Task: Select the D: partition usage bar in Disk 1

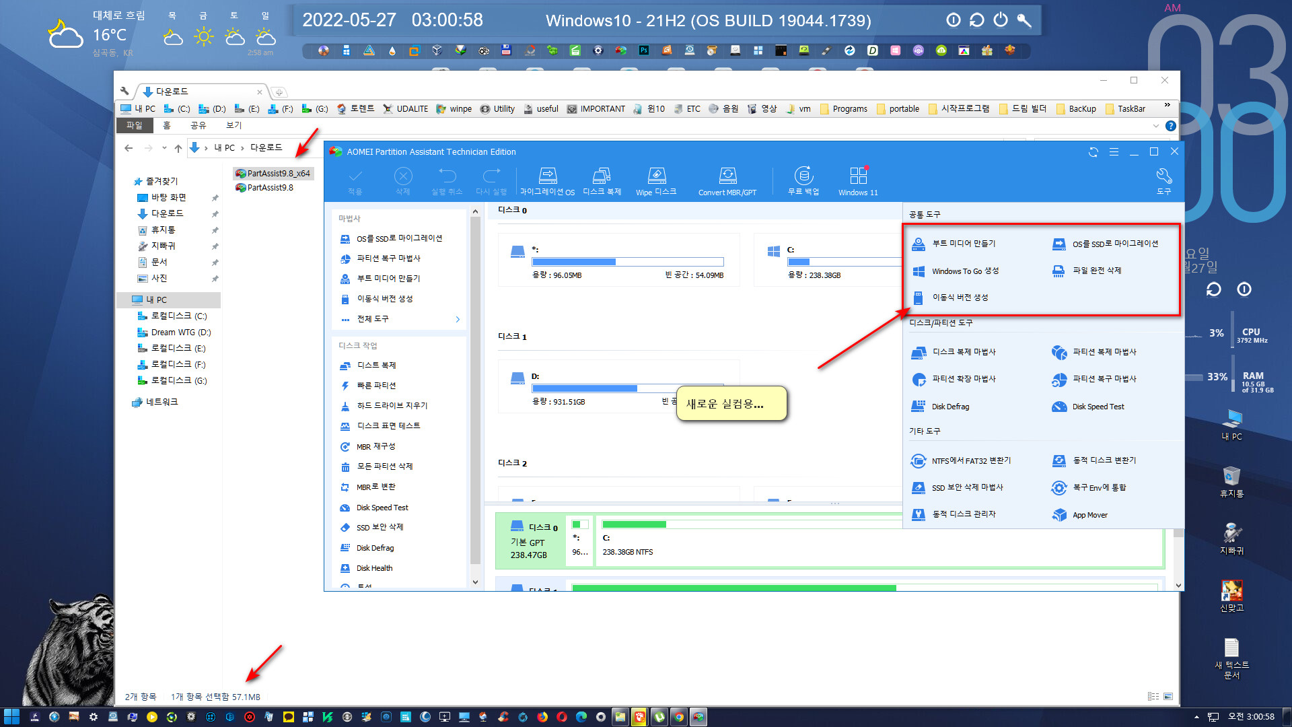Action: coord(628,388)
